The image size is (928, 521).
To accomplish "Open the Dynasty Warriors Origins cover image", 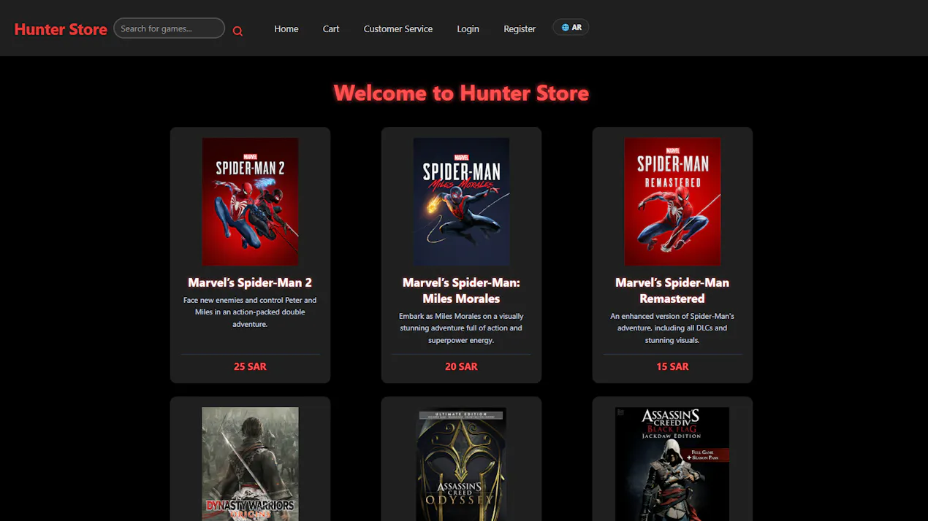I will click(x=250, y=464).
